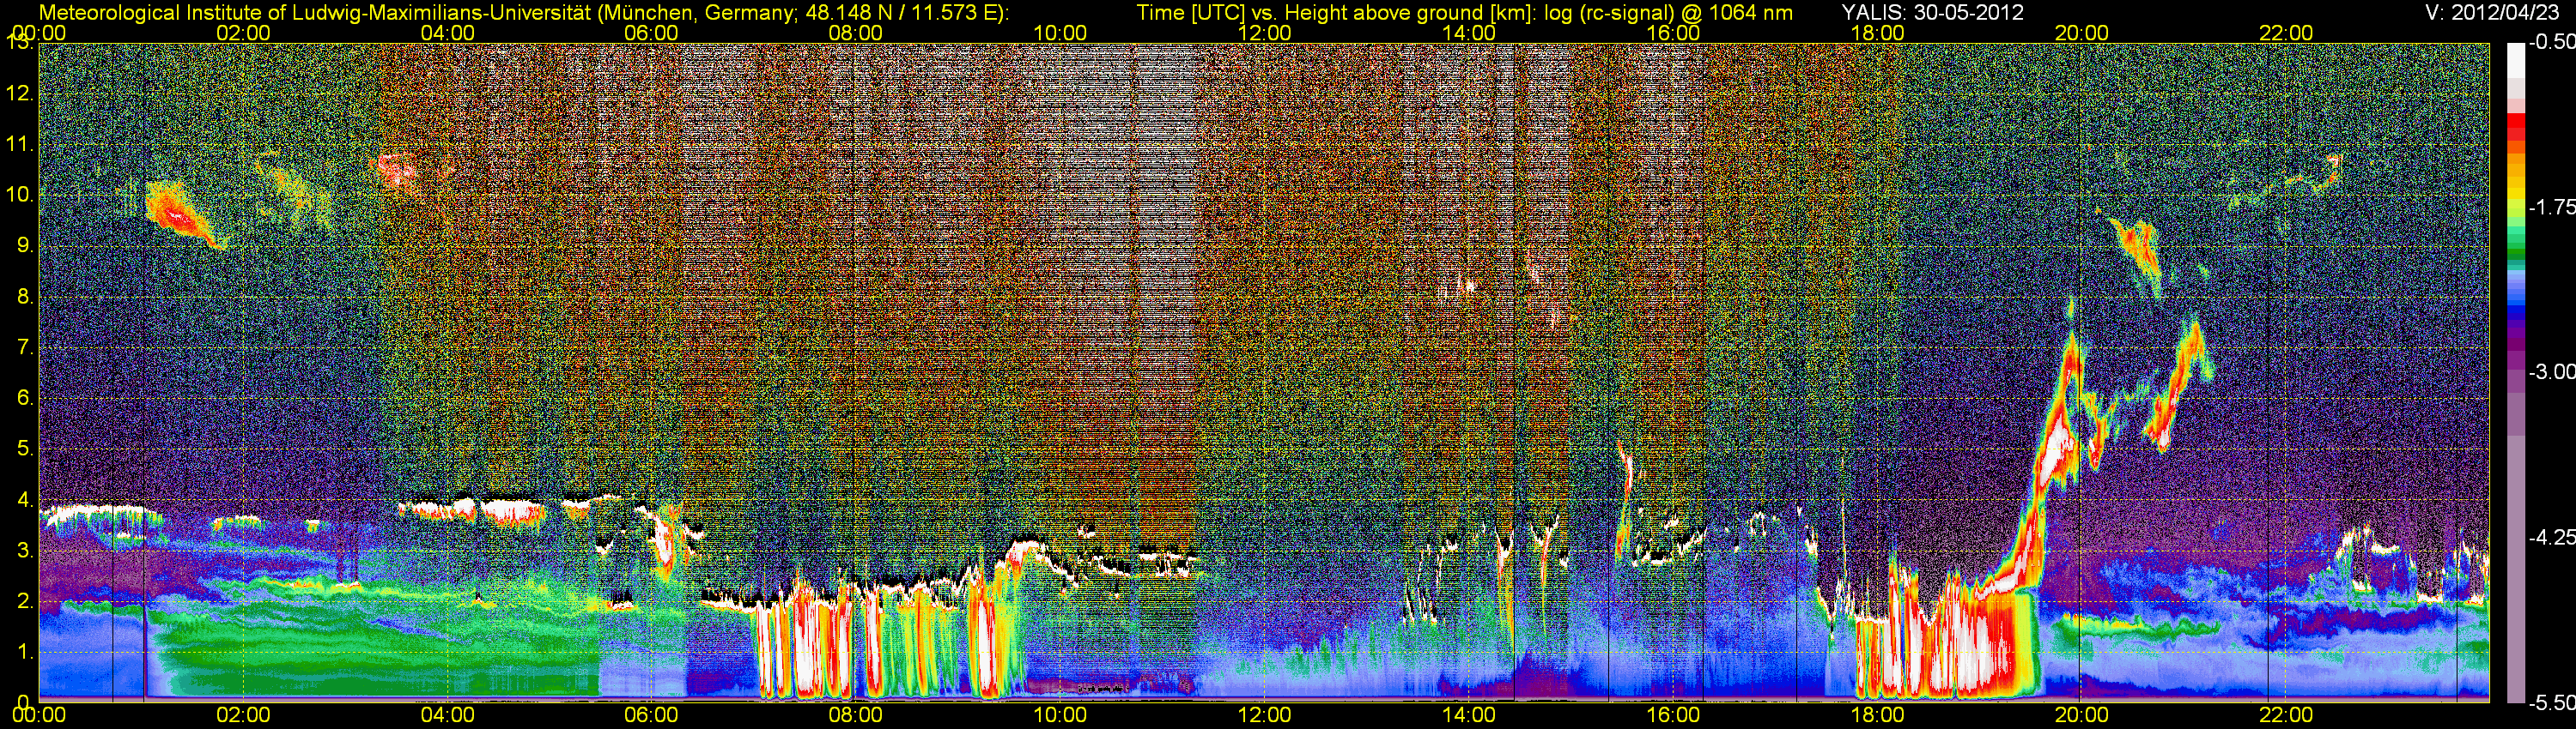Click the 14:00 label on the top time axis
Viewport: 2576px width, 729px height.
click(1468, 33)
